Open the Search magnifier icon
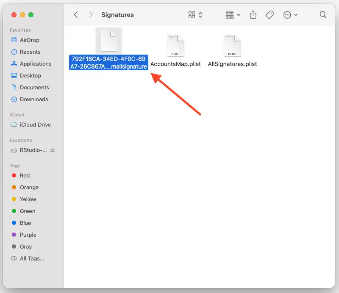The image size is (339, 293). (x=323, y=15)
